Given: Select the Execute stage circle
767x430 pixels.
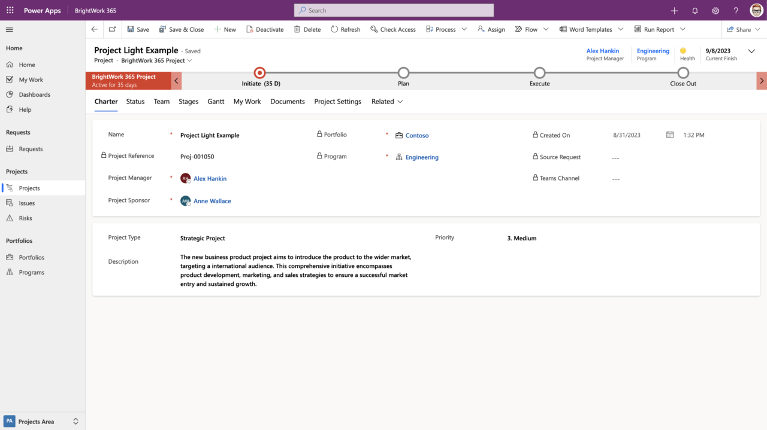Looking at the screenshot, I should coord(539,72).
